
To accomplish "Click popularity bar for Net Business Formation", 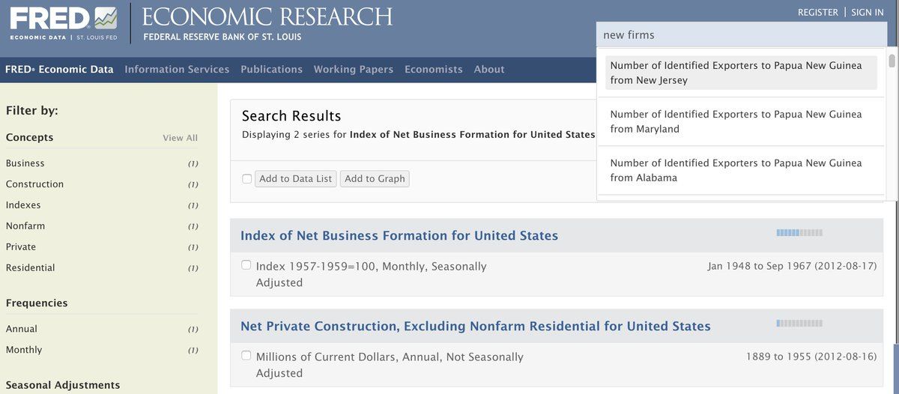I will point(799,233).
